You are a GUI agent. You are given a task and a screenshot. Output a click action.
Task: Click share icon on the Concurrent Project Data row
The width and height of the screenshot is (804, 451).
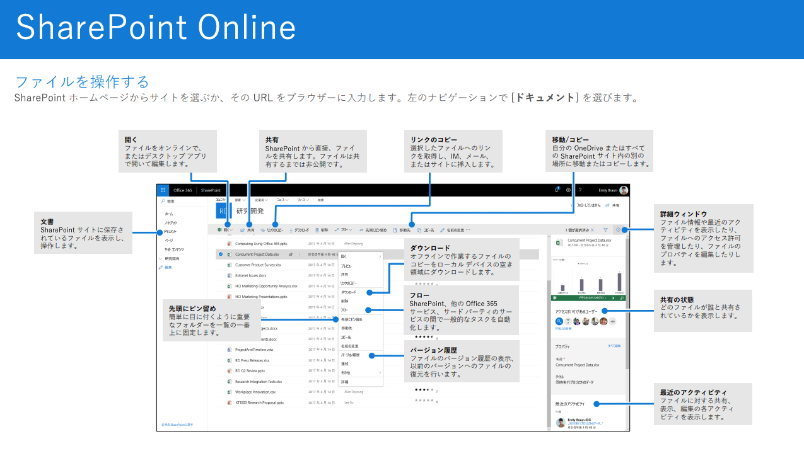click(291, 254)
